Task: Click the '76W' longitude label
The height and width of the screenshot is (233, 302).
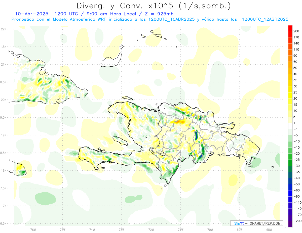Action: pos(33,229)
